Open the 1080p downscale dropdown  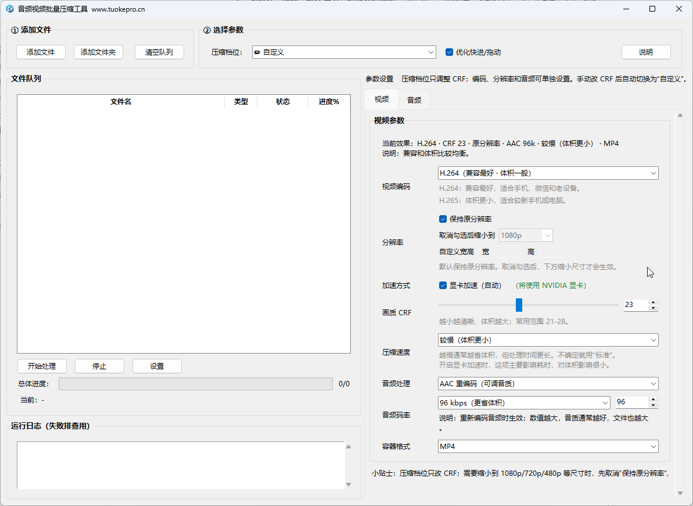click(x=526, y=236)
